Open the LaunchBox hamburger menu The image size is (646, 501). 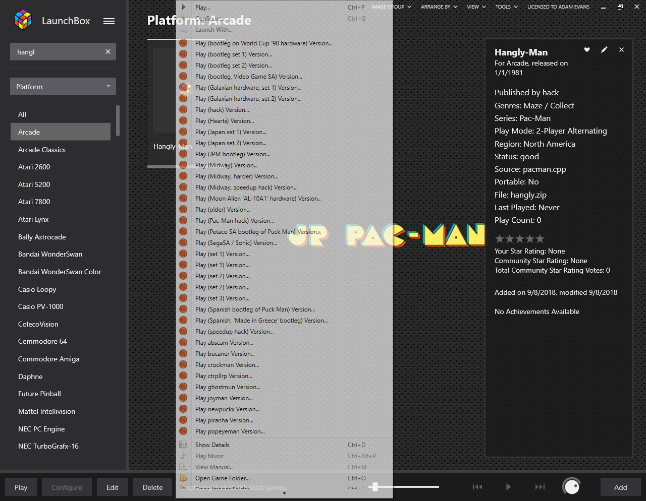click(x=109, y=21)
